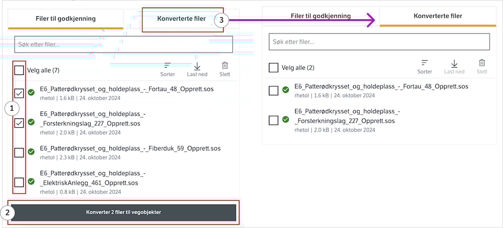
Task: Click Last ned download icon in right panel
Action: 454,63
